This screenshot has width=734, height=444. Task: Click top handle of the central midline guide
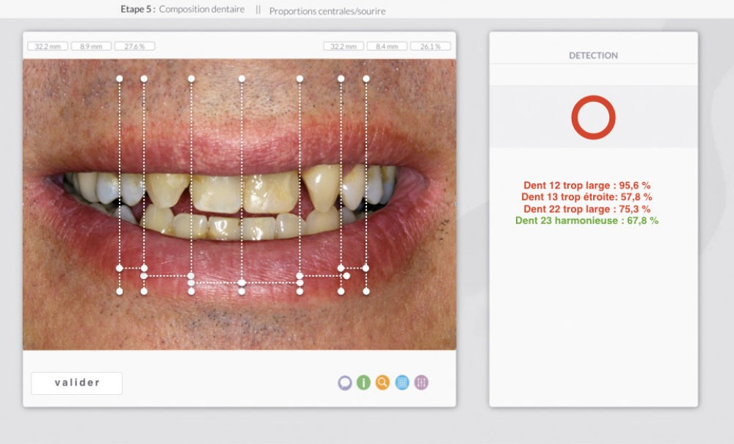click(x=241, y=78)
